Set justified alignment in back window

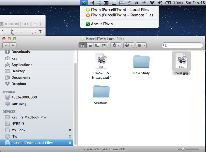16,24
